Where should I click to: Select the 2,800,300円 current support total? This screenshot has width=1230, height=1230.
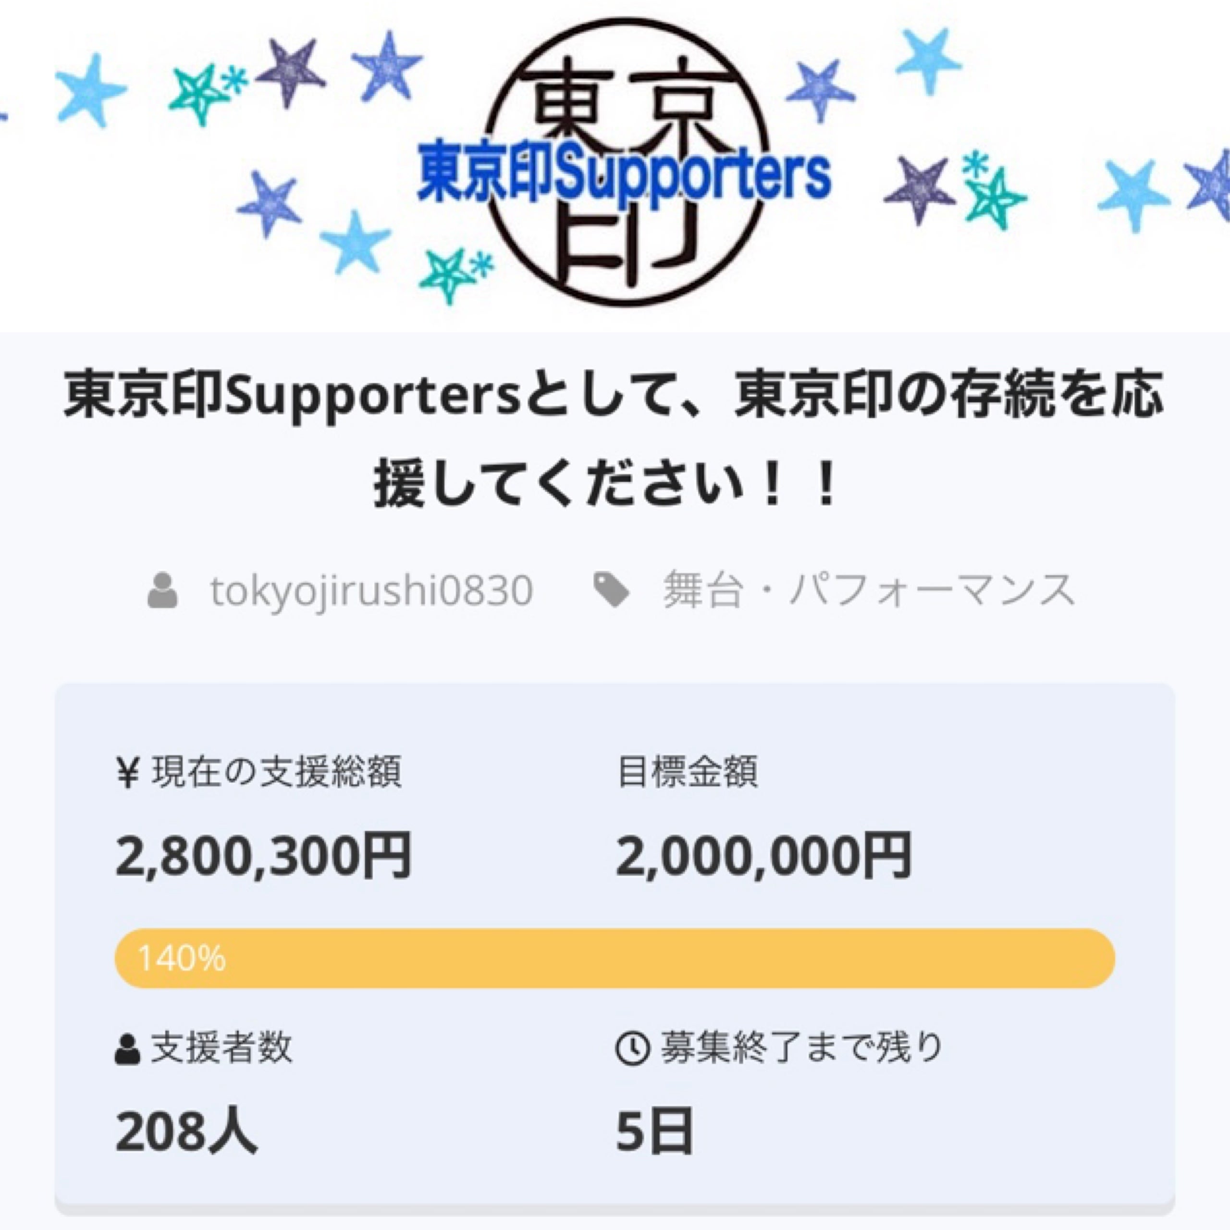pyautogui.click(x=264, y=856)
